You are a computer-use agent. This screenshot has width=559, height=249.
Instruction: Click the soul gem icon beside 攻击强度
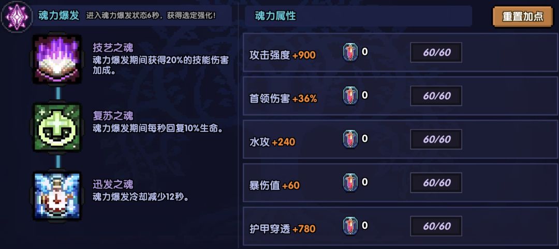[350, 53]
